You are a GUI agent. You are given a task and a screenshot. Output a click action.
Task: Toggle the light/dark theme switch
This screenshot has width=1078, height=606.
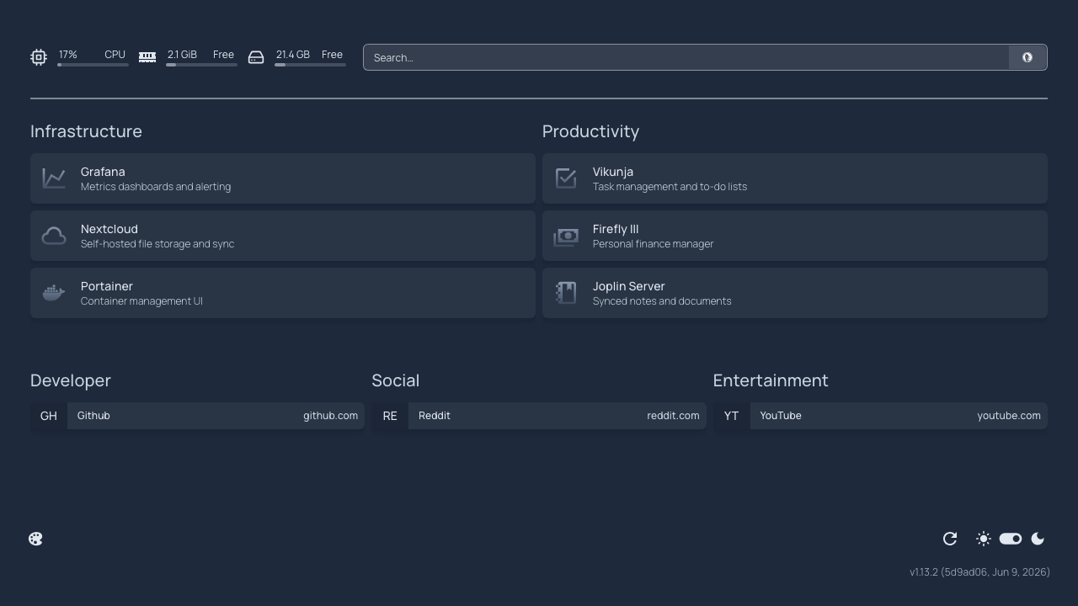pyautogui.click(x=1011, y=539)
